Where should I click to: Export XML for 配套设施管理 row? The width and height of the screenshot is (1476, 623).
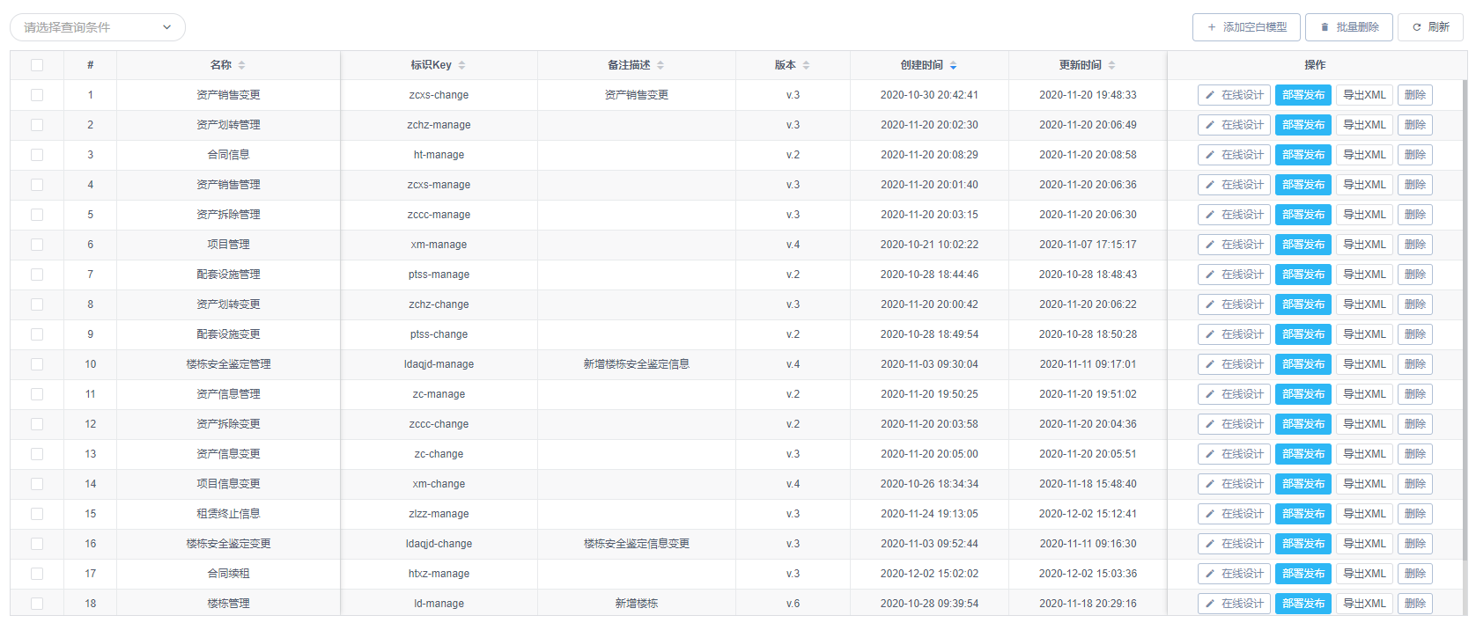(1364, 275)
